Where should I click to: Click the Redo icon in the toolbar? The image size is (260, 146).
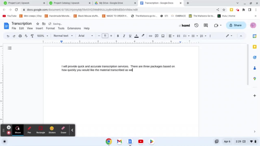pos(14,36)
